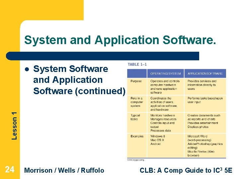
Task: Click the slide number '24'
Action: click(10, 169)
